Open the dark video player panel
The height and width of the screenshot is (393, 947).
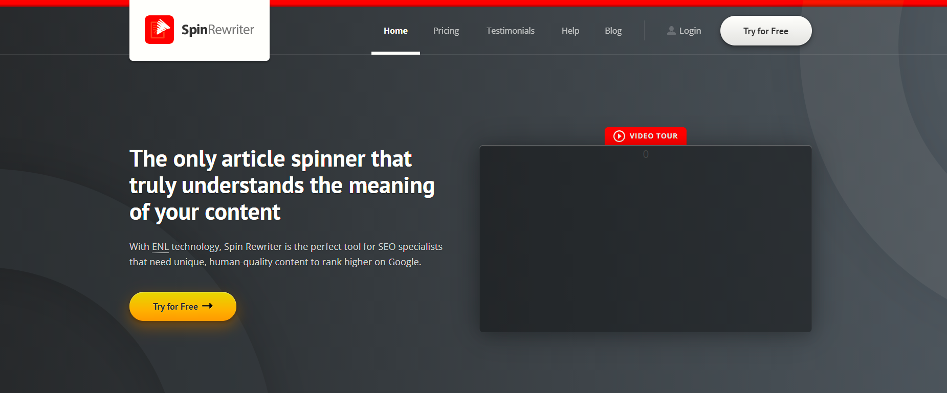pyautogui.click(x=645, y=239)
